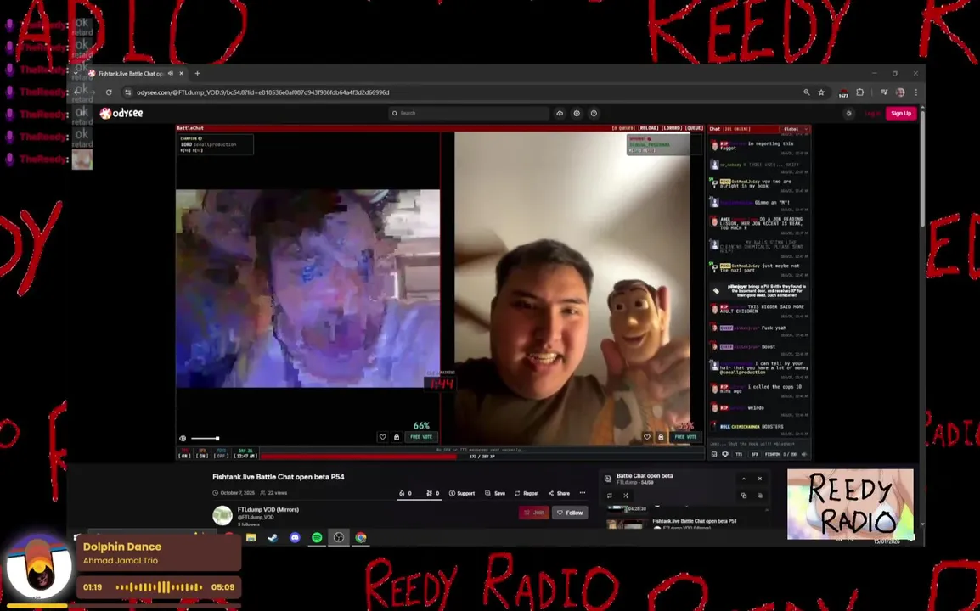The height and width of the screenshot is (611, 980).
Task: Like the left contestant with heart
Action: 382,437
